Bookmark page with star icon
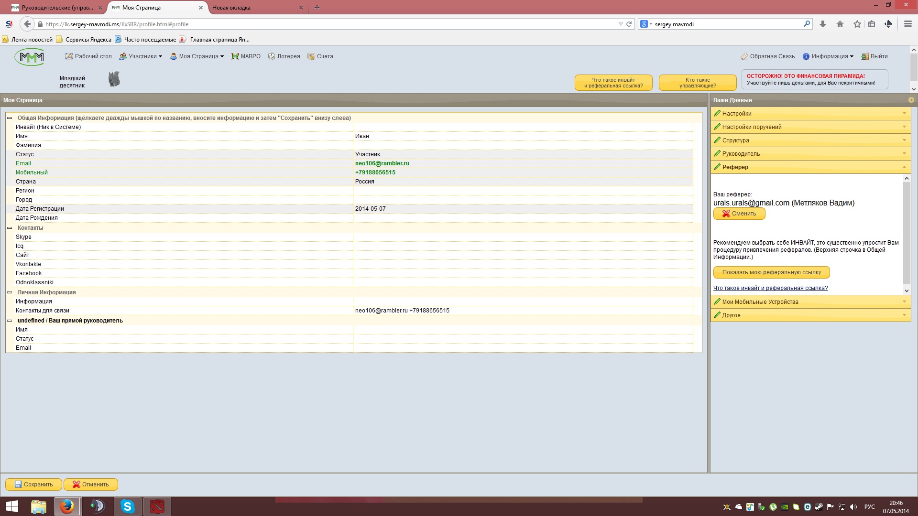Screen dimensions: 918x516 pos(857,24)
